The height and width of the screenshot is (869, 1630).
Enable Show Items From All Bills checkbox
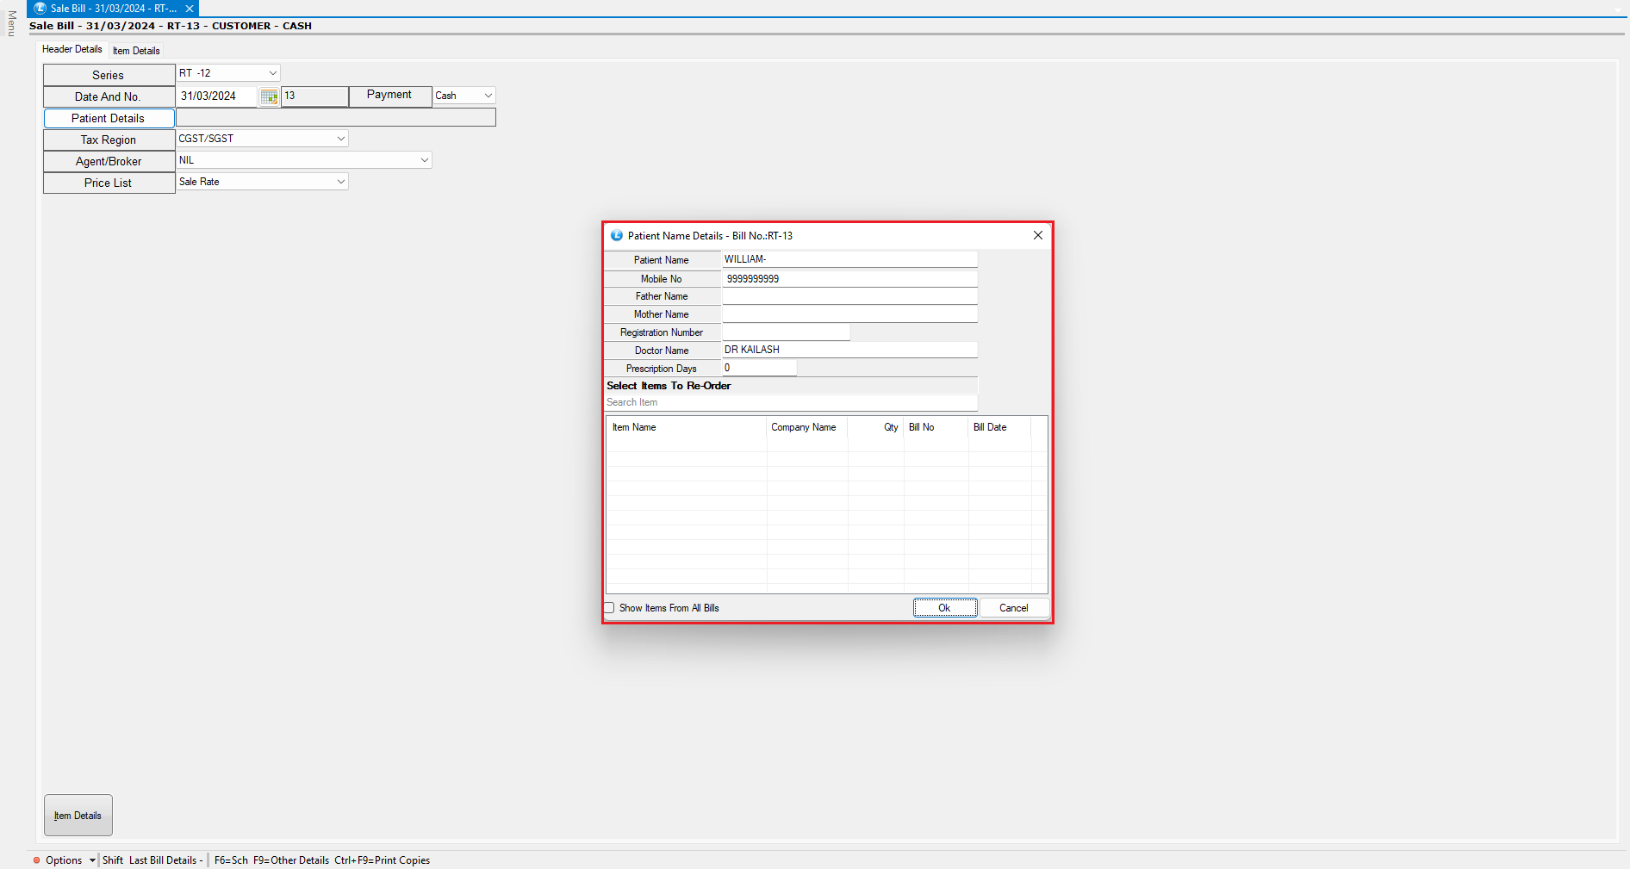tap(610, 608)
